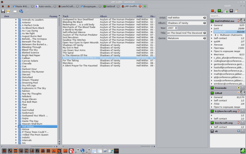Click the revert arrow toolbar icon

[8, 11]
